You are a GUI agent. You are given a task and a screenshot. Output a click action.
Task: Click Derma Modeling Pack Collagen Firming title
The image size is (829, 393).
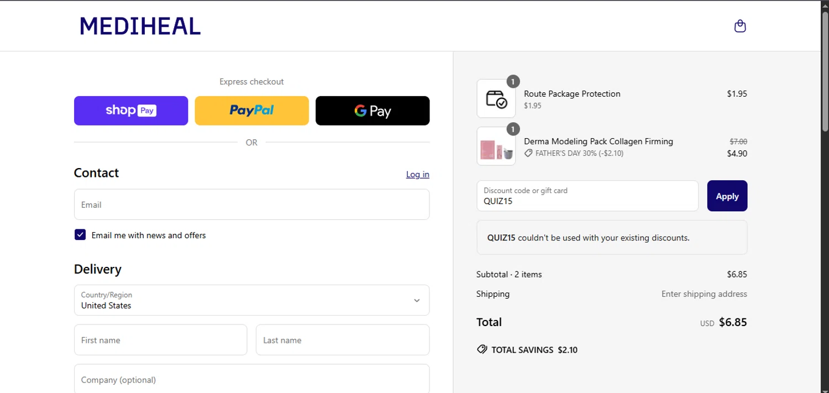click(599, 142)
